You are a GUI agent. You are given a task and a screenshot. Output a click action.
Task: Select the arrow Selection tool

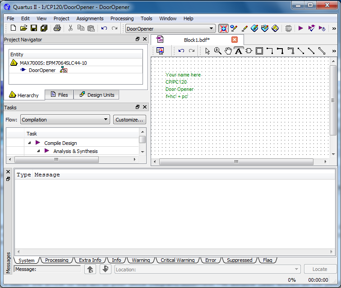207,51
